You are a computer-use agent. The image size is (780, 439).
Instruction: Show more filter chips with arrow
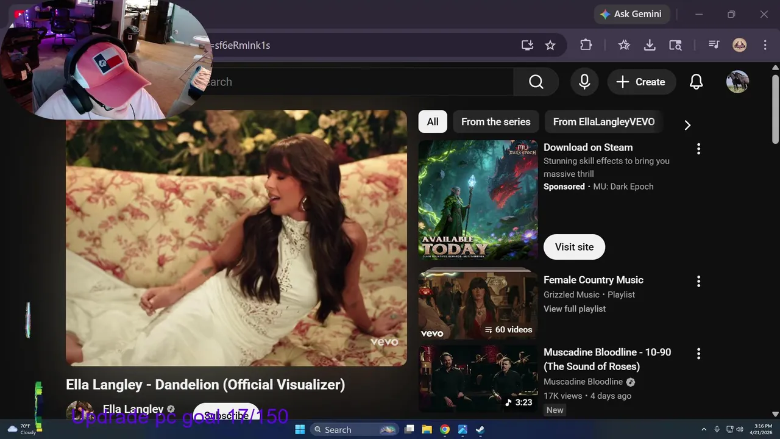687,125
